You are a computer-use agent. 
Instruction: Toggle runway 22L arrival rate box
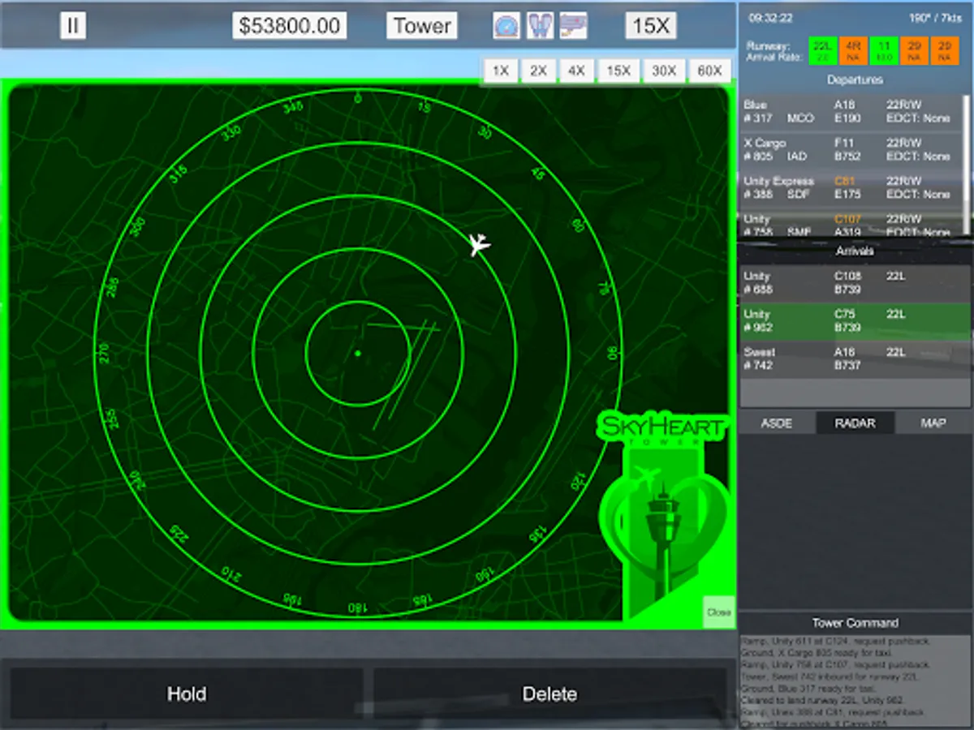click(x=822, y=51)
